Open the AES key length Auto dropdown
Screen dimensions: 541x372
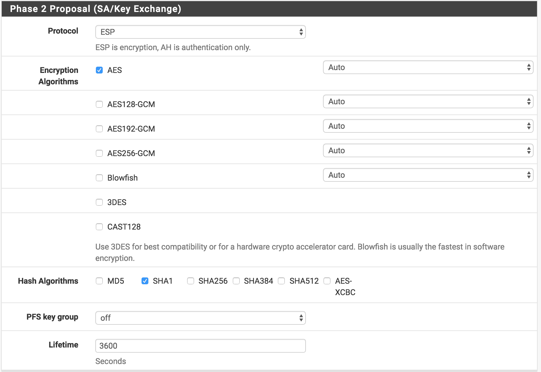click(428, 67)
